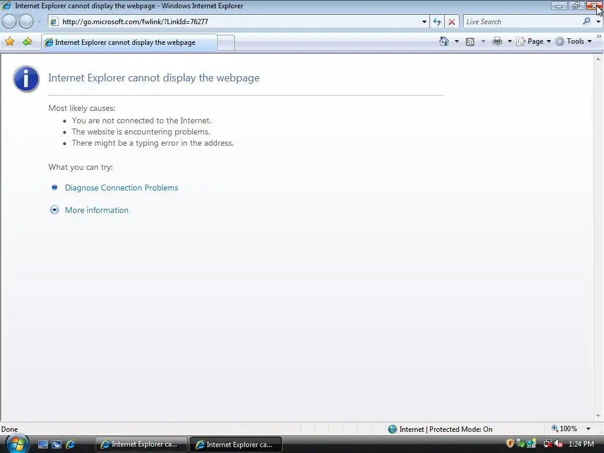This screenshot has height=453, width=604.
Task: Click the 1:24 PM clock
Action: (581, 444)
